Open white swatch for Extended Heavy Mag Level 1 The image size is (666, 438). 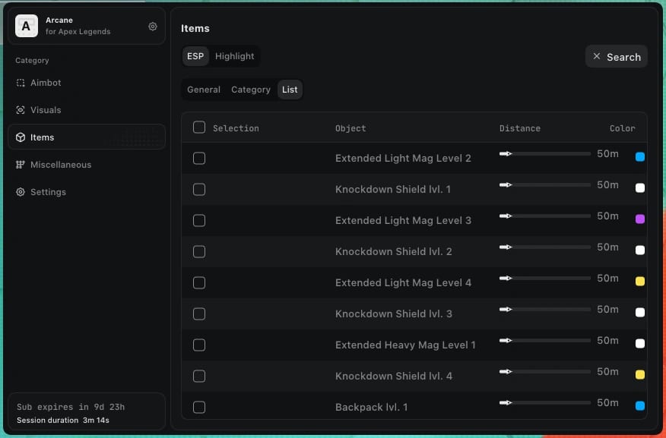tap(640, 343)
